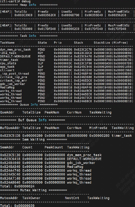The width and height of the screenshot is (135, 207).
Task: Select MediaMsg in the Sem Waiting list
Action: (75, 167)
